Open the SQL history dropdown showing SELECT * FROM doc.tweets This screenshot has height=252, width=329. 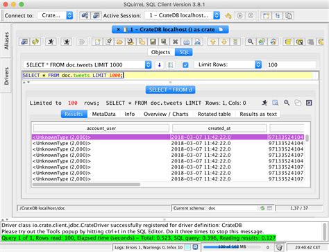point(87,65)
